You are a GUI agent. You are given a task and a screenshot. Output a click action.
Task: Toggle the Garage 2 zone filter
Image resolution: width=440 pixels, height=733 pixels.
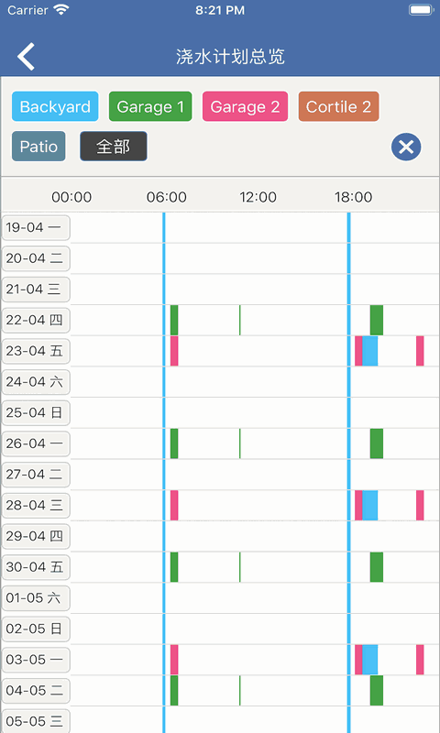click(x=245, y=106)
